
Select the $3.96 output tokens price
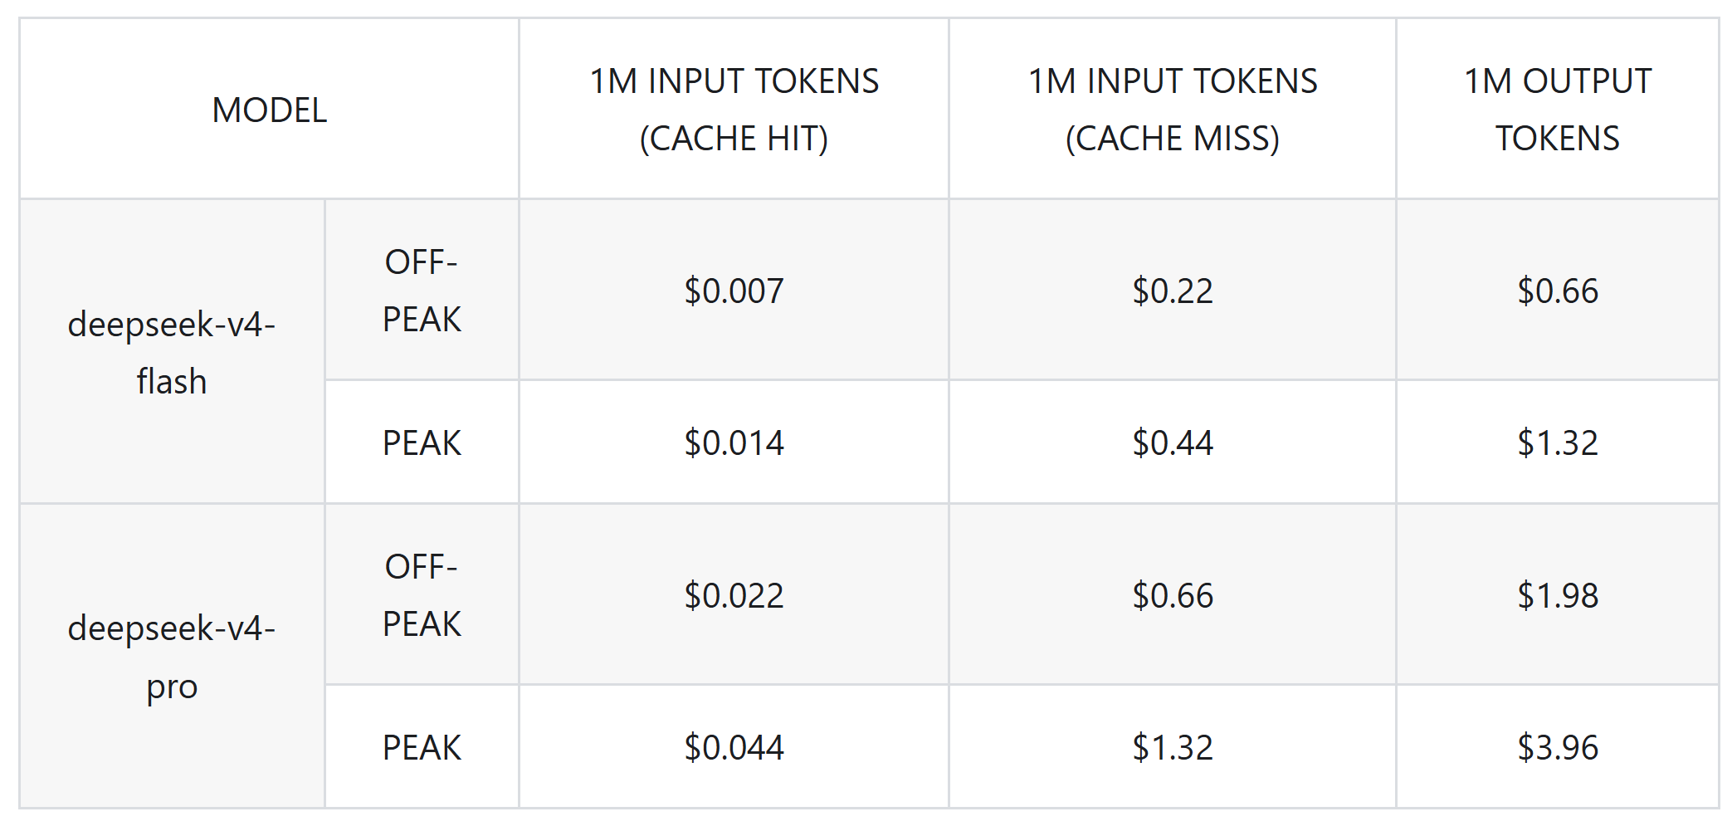(x=1558, y=747)
